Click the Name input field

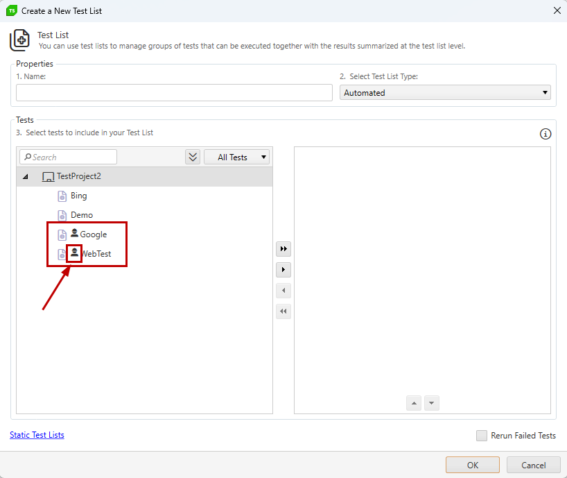pyautogui.click(x=174, y=93)
